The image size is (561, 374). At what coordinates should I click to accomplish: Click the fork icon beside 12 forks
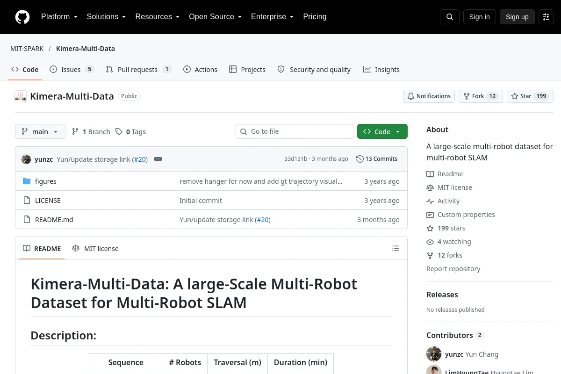click(x=430, y=255)
